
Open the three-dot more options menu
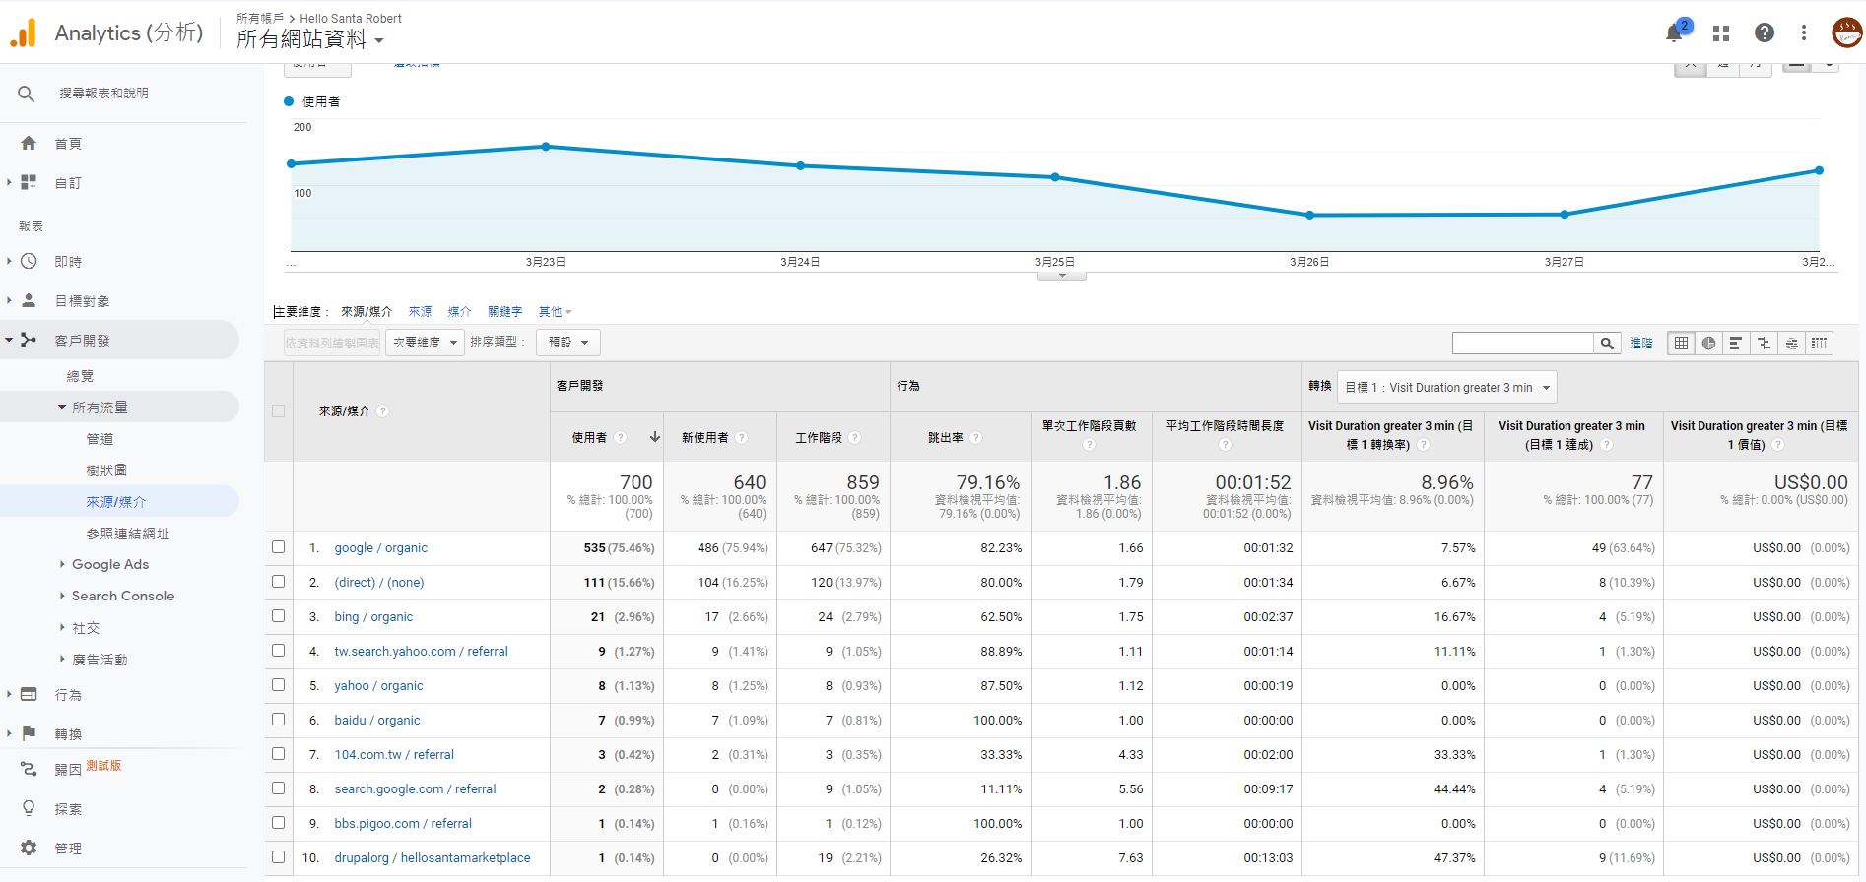(1804, 33)
